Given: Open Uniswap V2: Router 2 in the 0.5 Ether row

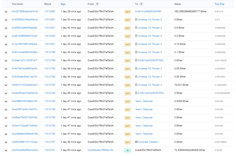Looking at the screenshot, I should (x=150, y=28).
